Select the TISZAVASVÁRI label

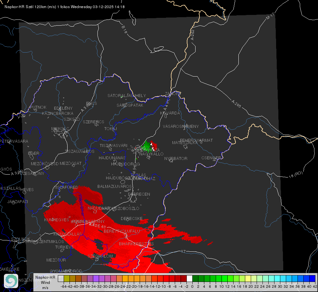[113, 145]
